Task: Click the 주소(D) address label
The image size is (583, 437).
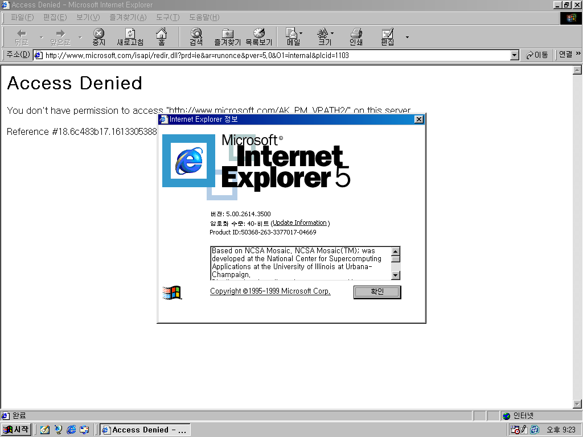Action: [x=18, y=55]
